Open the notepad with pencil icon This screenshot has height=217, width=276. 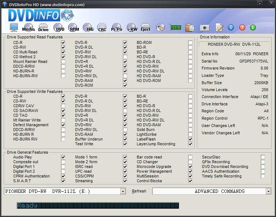coord(219,27)
